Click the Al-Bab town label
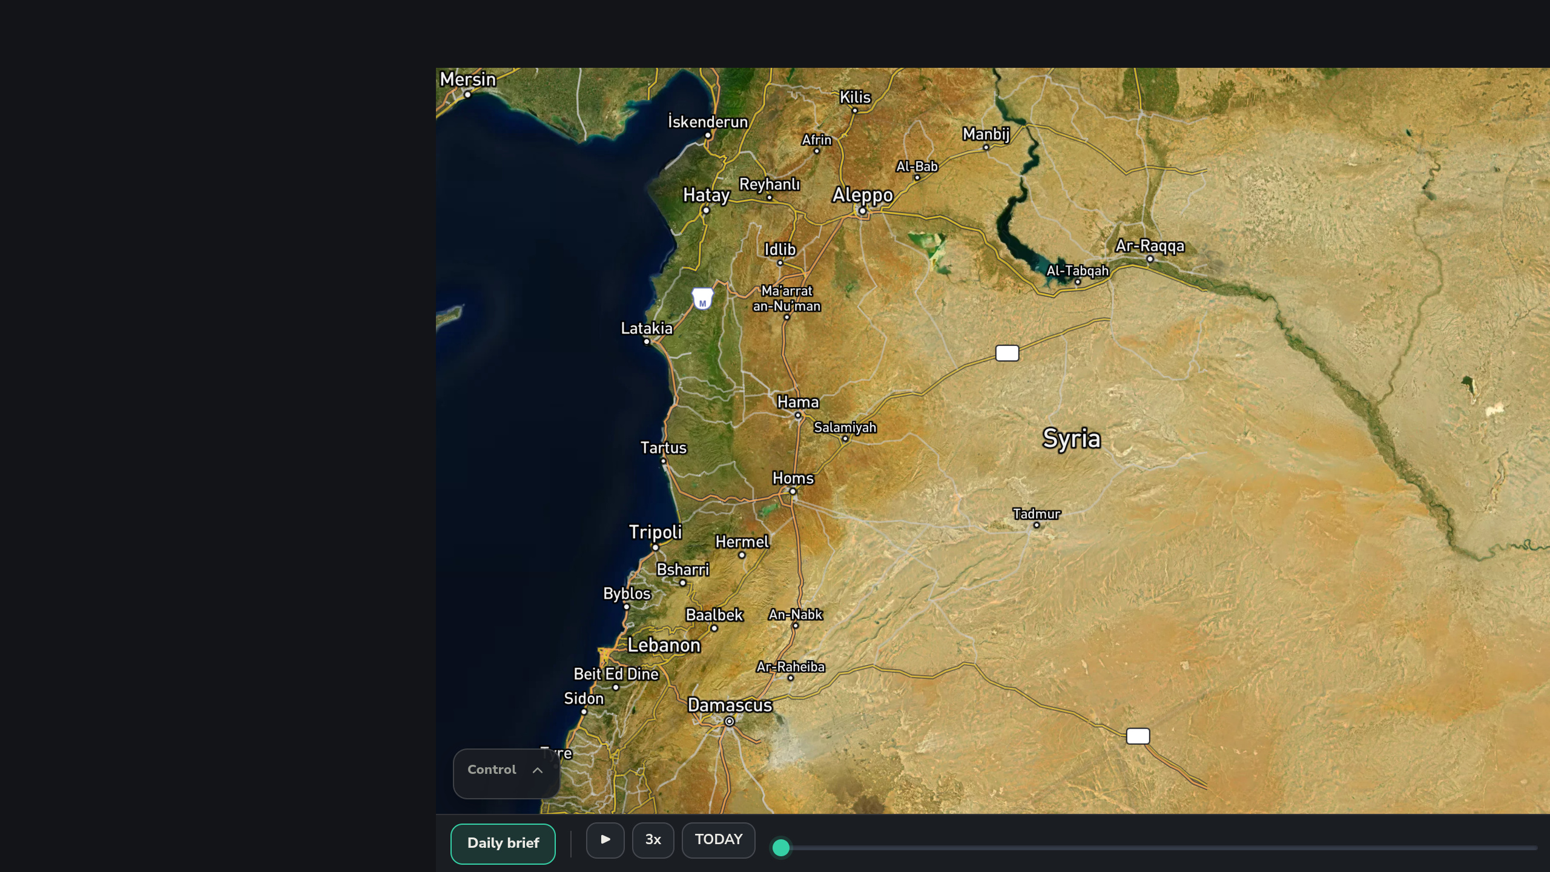 (917, 167)
